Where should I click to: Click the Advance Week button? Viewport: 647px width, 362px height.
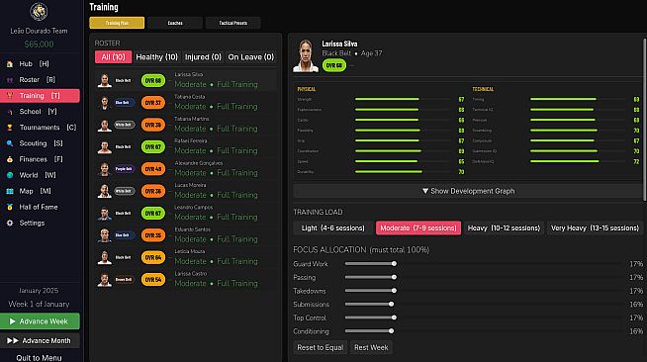click(40, 321)
